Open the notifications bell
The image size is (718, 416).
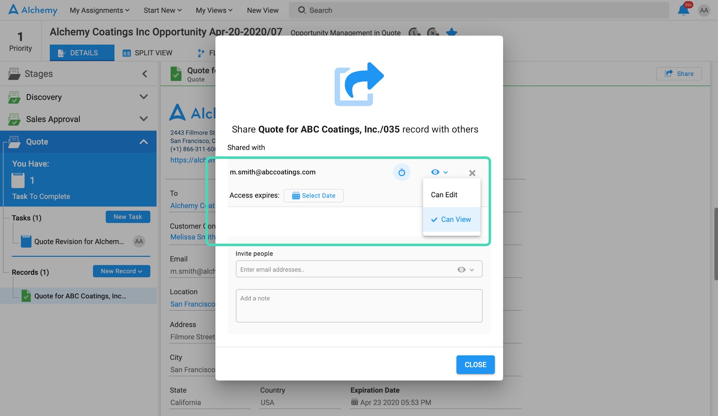[x=683, y=10]
